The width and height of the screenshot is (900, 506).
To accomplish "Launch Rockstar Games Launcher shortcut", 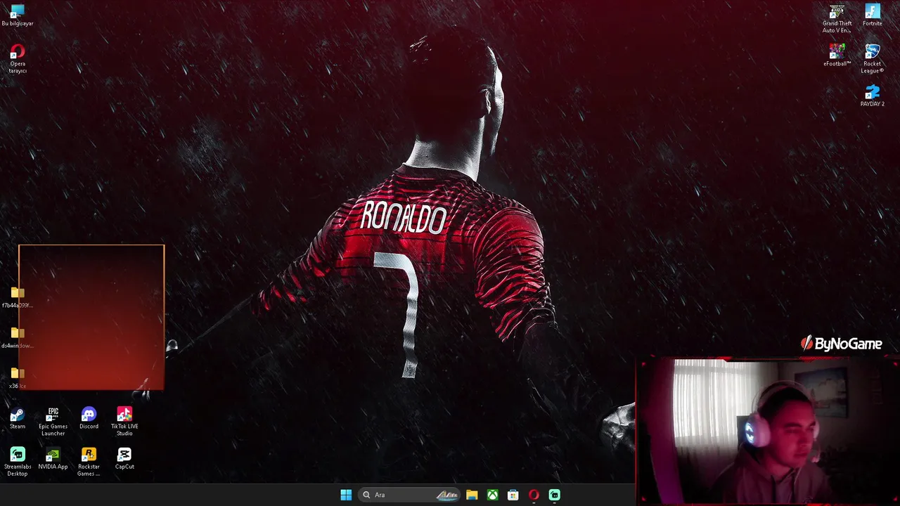I will click(89, 462).
